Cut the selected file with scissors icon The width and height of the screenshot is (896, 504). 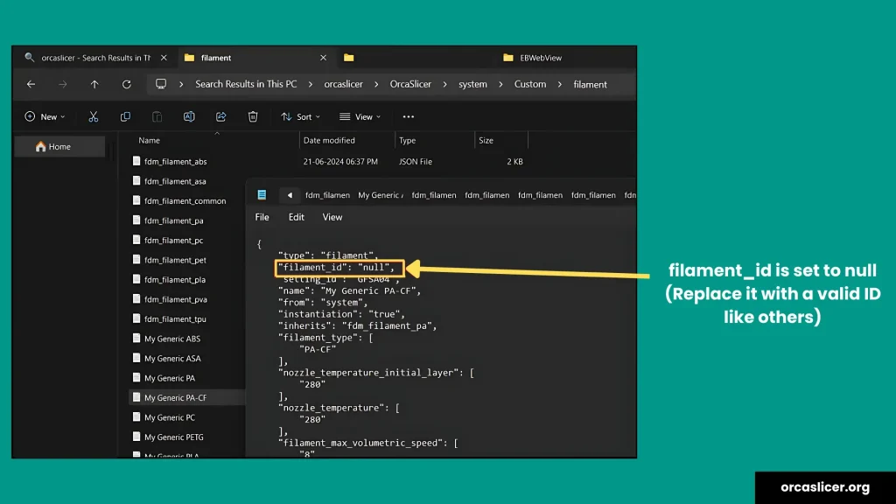point(93,116)
